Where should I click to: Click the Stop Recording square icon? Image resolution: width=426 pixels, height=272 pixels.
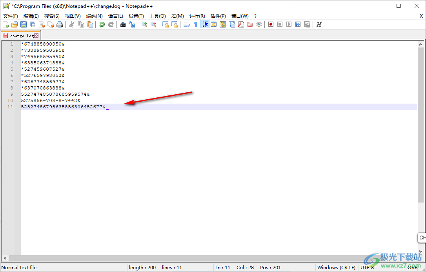point(280,24)
